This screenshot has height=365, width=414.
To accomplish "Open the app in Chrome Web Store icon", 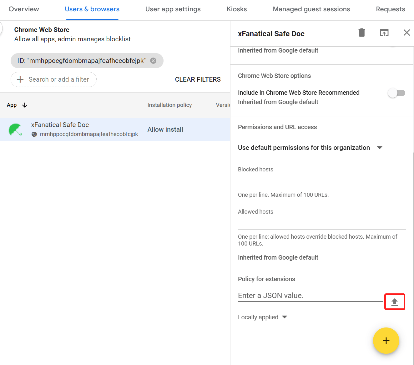I will 384,33.
